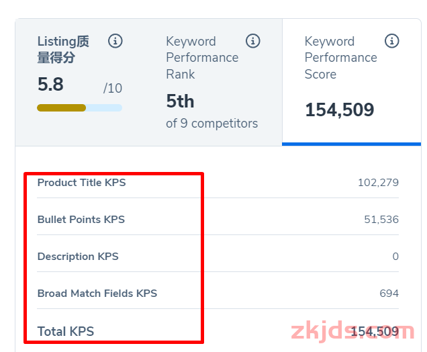This screenshot has height=352, width=427.
Task: Click the 5.8 score progress bar
Action: point(79,108)
